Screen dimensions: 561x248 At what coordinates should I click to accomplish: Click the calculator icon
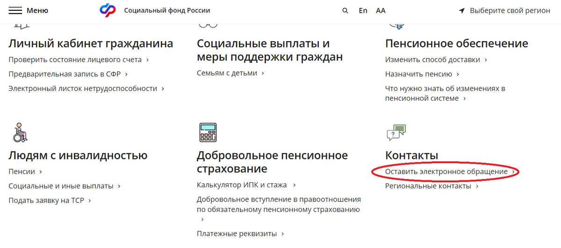click(208, 132)
